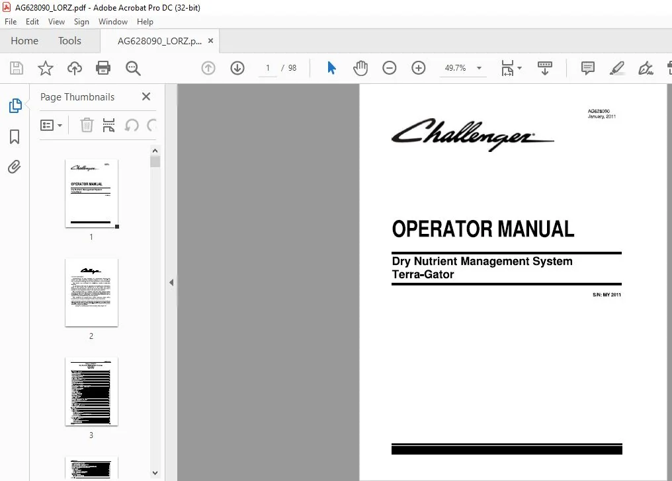The width and height of the screenshot is (672, 481).
Task: Click the total page count 98
Action: pos(292,68)
